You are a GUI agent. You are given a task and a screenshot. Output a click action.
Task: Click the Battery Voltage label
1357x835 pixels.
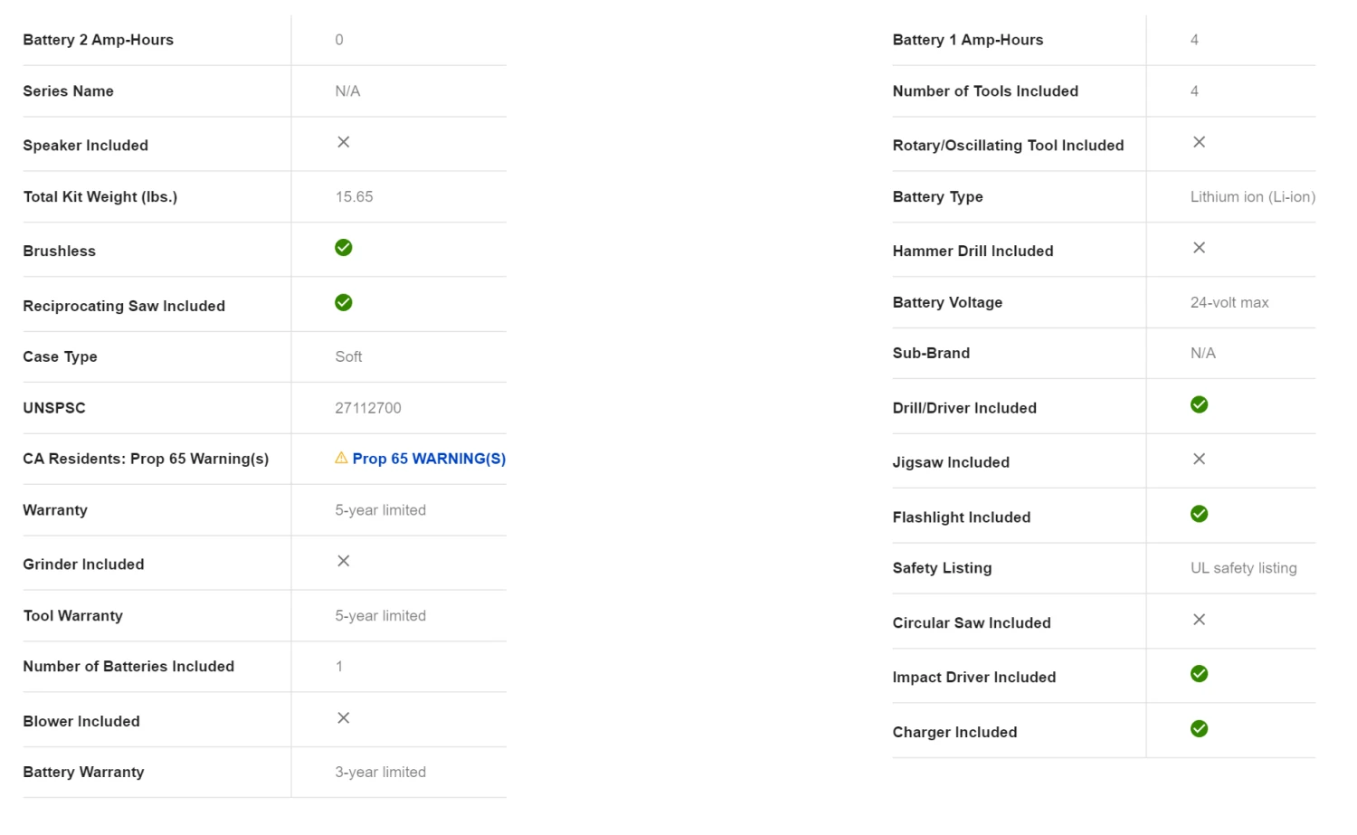coord(947,302)
